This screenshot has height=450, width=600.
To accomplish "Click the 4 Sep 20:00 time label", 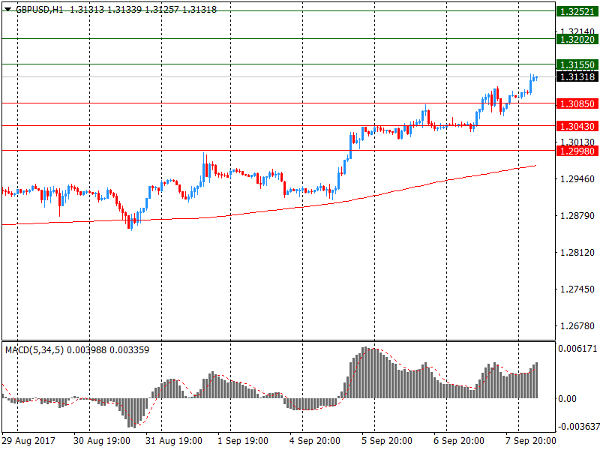I will 314,441.
